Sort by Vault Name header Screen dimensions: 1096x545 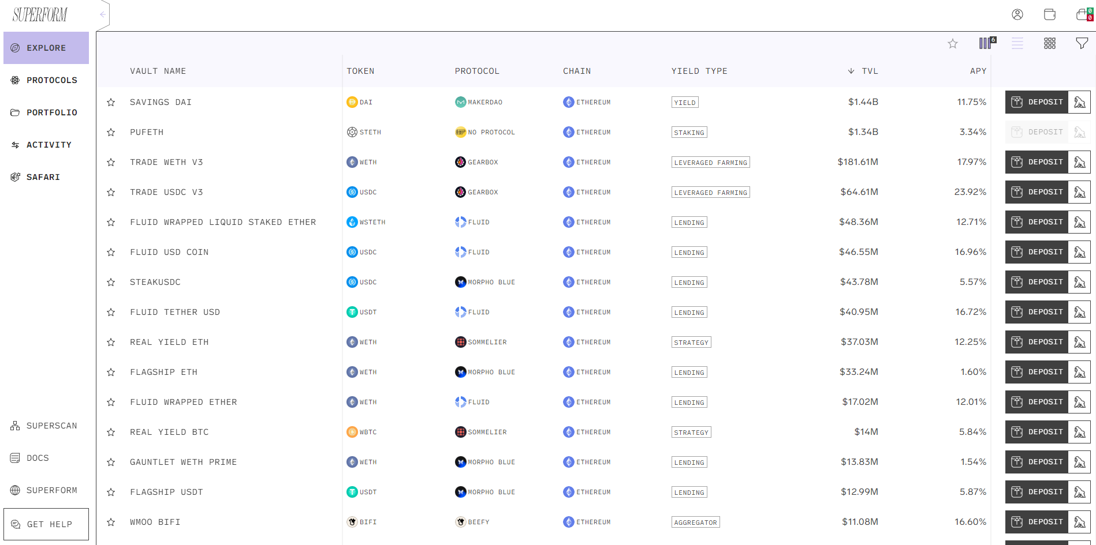pyautogui.click(x=158, y=71)
